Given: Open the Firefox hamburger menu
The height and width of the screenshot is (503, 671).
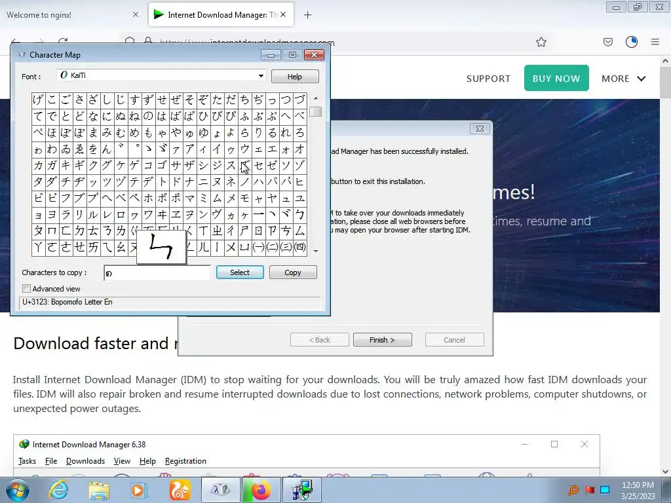Looking at the screenshot, I should pyautogui.click(x=655, y=42).
